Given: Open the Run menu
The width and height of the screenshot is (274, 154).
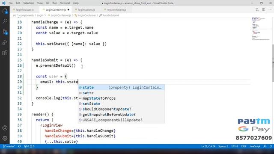Looking at the screenshot, I should pos(54,3).
